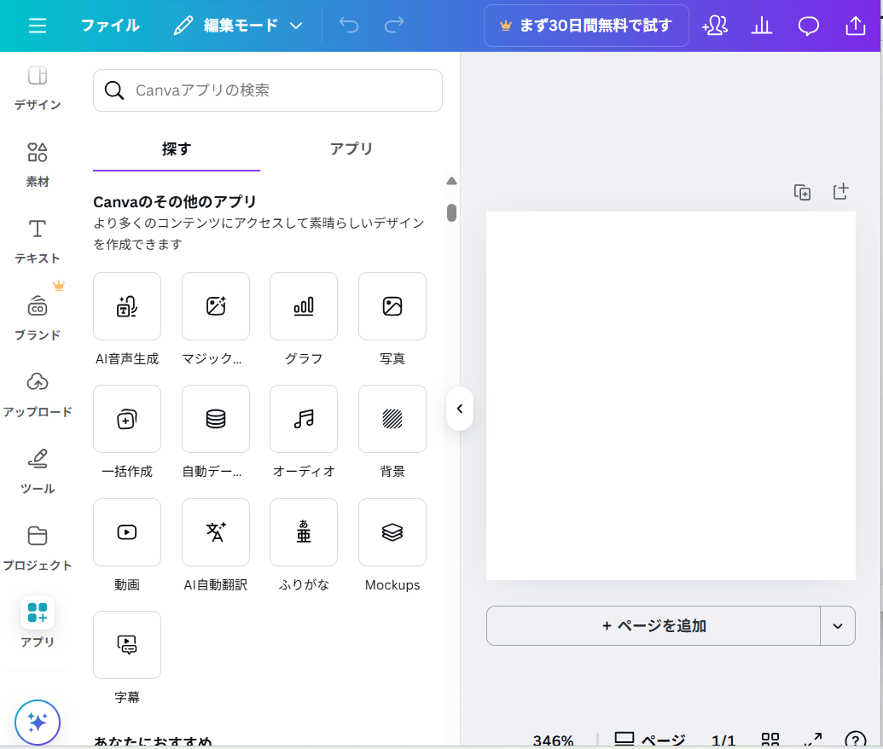Select the アプリ sidebar icon
Image resolution: width=883 pixels, height=749 pixels.
(38, 623)
